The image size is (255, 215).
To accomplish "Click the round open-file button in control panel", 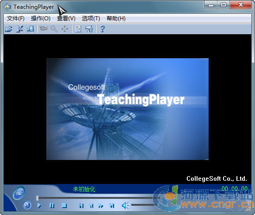I will (x=19, y=193).
